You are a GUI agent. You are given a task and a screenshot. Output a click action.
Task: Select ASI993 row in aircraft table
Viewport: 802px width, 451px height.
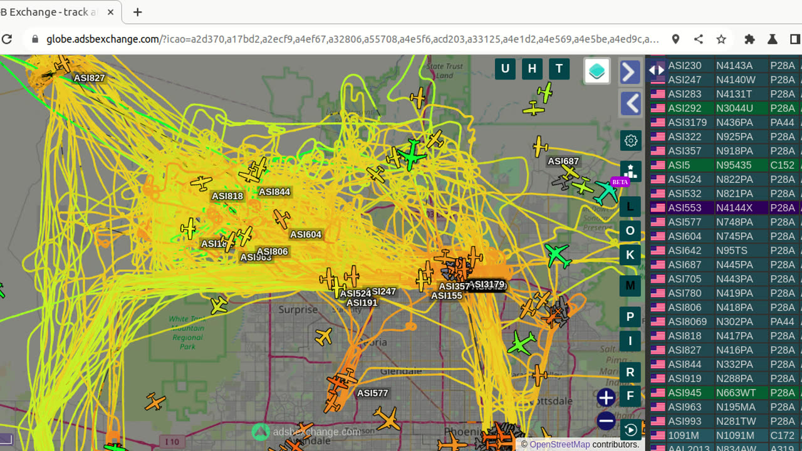724,421
